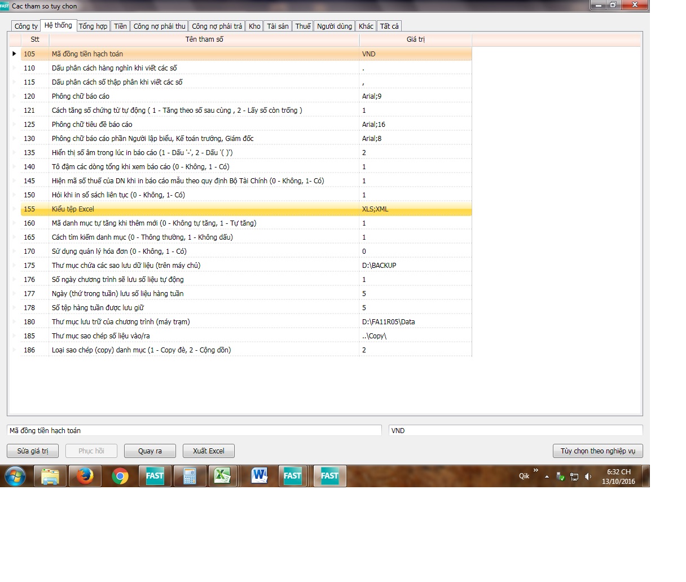Click the Quay ra button

150,451
